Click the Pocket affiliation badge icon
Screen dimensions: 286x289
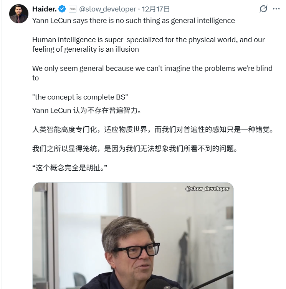coord(73,9)
